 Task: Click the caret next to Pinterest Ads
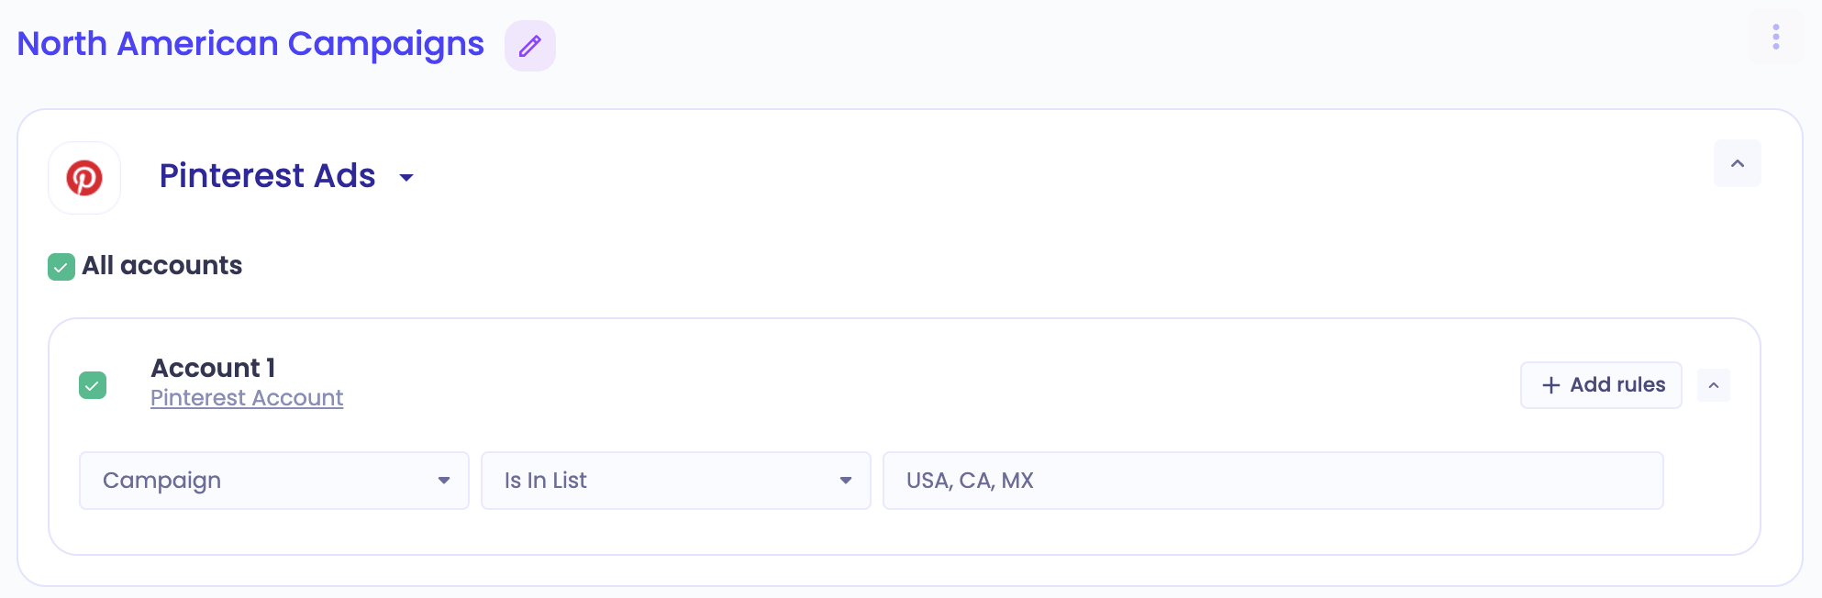pos(406,178)
